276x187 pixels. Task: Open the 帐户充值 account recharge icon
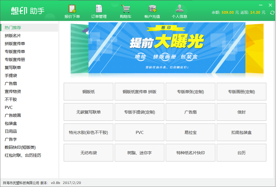point(152,11)
